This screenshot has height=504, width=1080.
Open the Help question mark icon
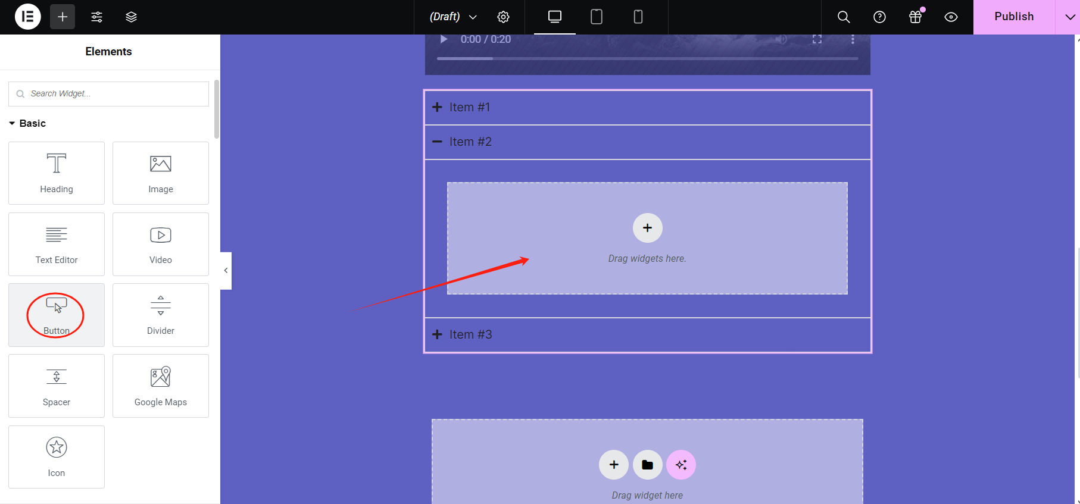click(x=879, y=17)
